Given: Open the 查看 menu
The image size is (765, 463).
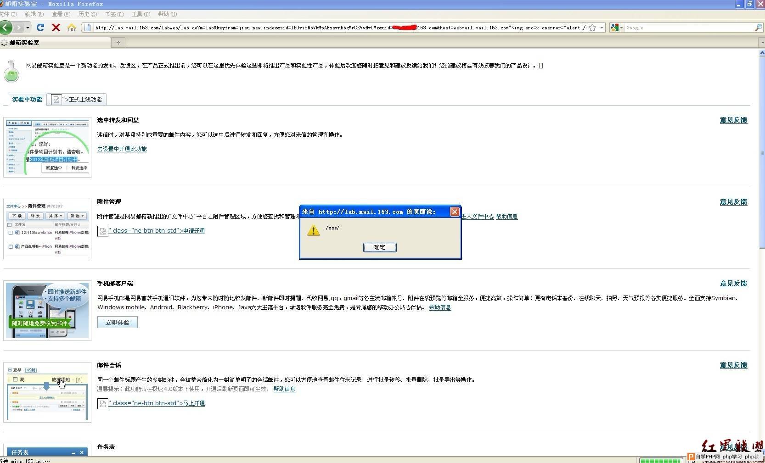Looking at the screenshot, I should [61, 14].
